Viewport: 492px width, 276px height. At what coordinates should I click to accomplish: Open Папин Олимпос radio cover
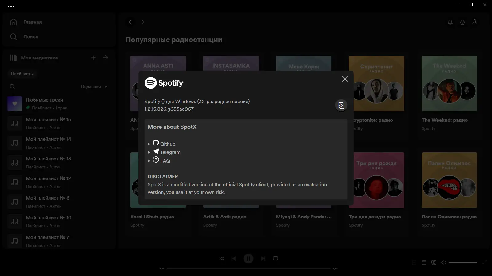[449, 180]
